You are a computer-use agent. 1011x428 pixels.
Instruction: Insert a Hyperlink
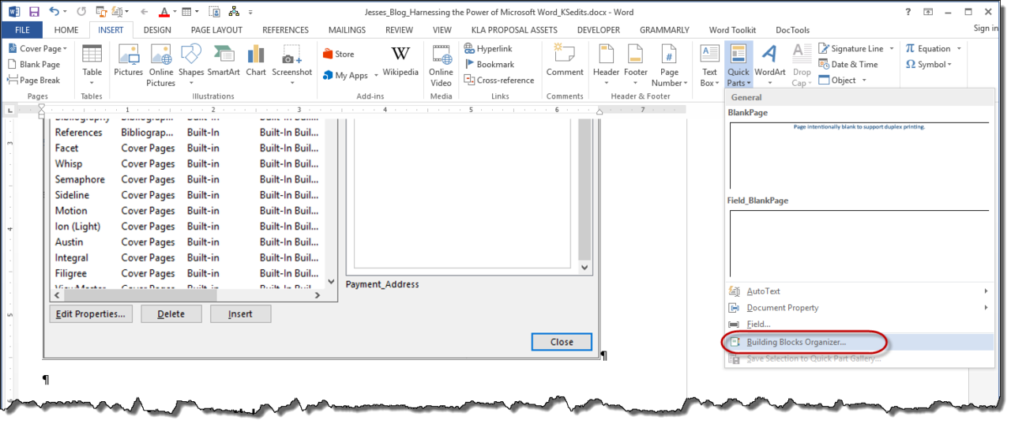pos(488,48)
